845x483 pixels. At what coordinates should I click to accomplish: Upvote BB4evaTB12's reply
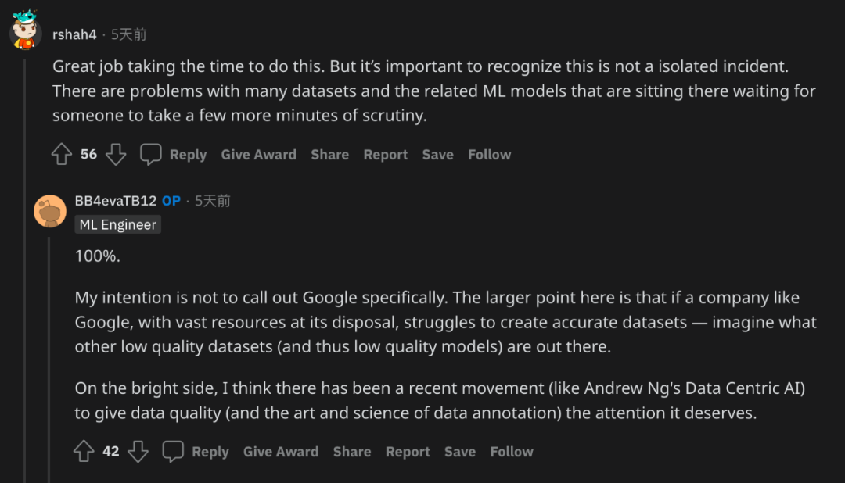[x=84, y=452]
